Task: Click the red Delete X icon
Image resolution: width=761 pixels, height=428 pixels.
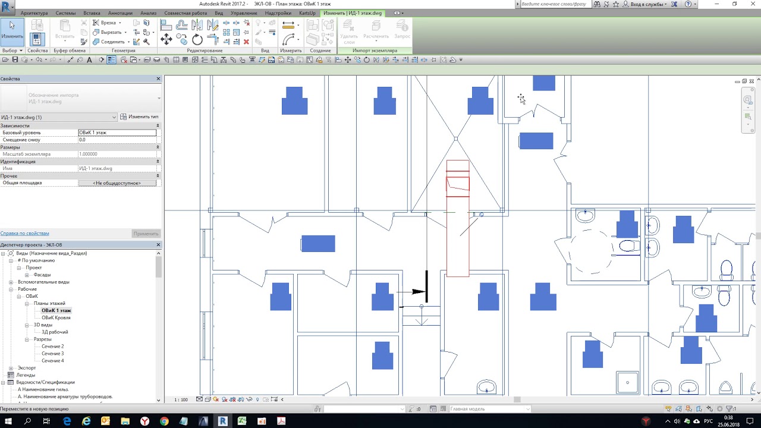Action: tap(246, 42)
